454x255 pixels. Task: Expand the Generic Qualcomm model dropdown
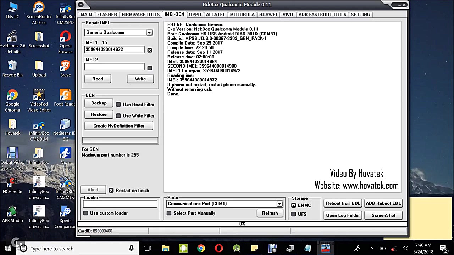(149, 33)
